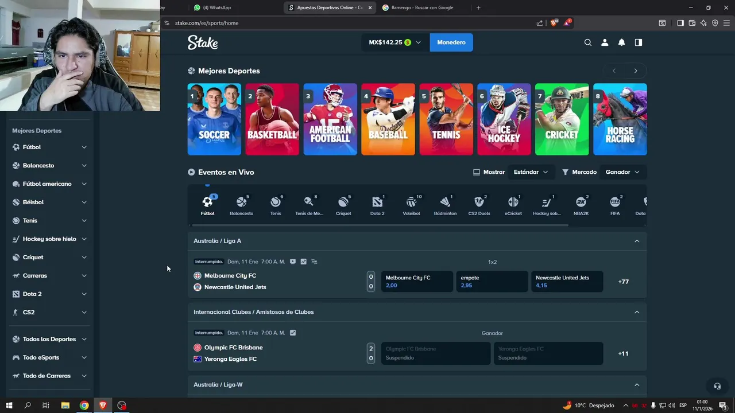Open the Stake search icon
The width and height of the screenshot is (735, 413).
pyautogui.click(x=587, y=42)
